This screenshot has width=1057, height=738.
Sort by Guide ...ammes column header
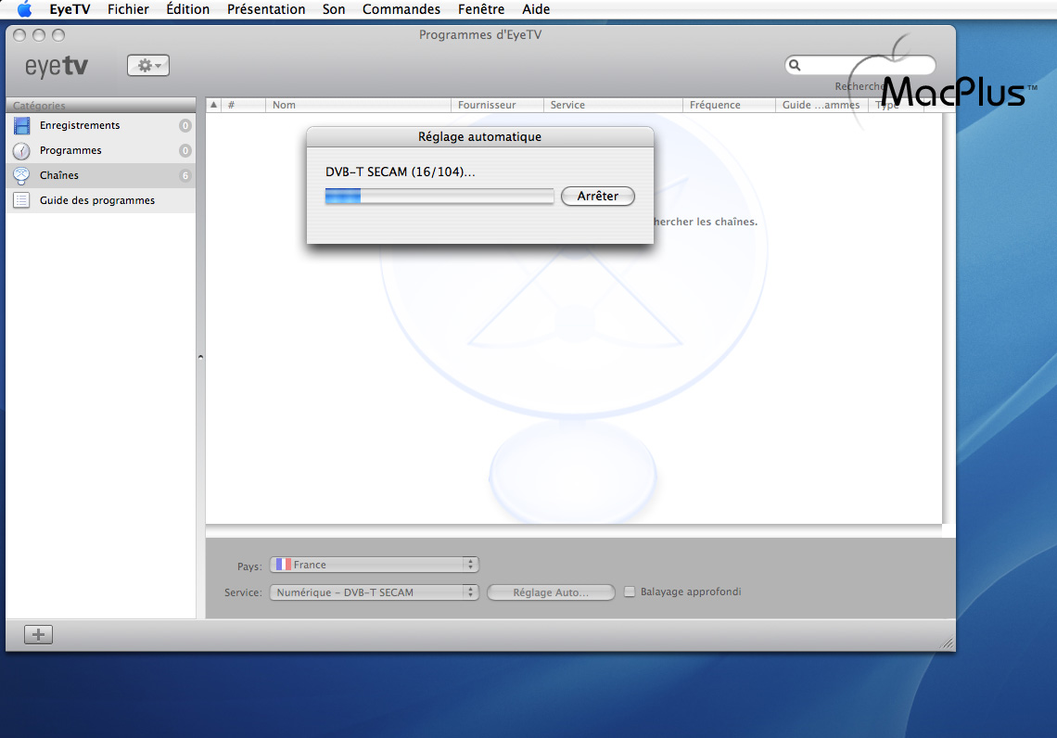821,105
